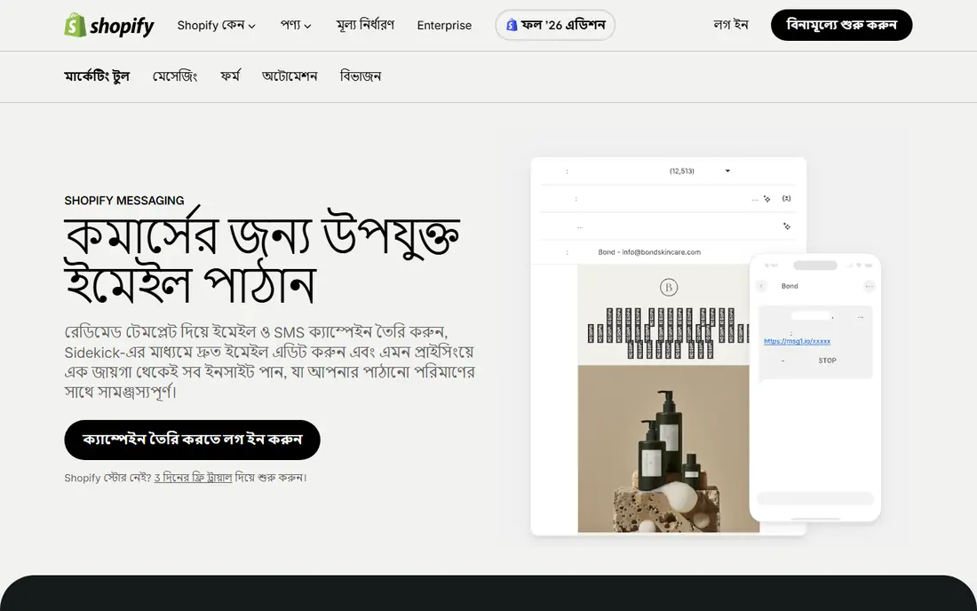Image resolution: width=977 pixels, height=611 pixels.
Task: Open the 'ফল '26 এডিশন' pill button
Action: tap(555, 25)
